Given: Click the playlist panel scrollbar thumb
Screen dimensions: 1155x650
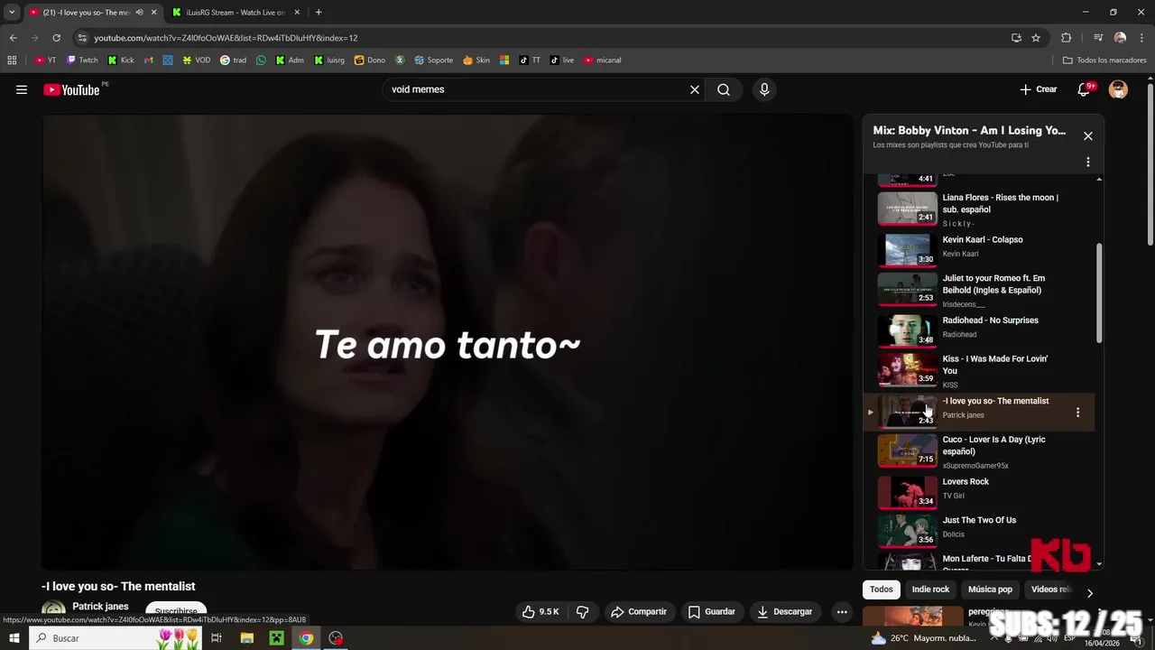Looking at the screenshot, I should click(x=1099, y=292).
